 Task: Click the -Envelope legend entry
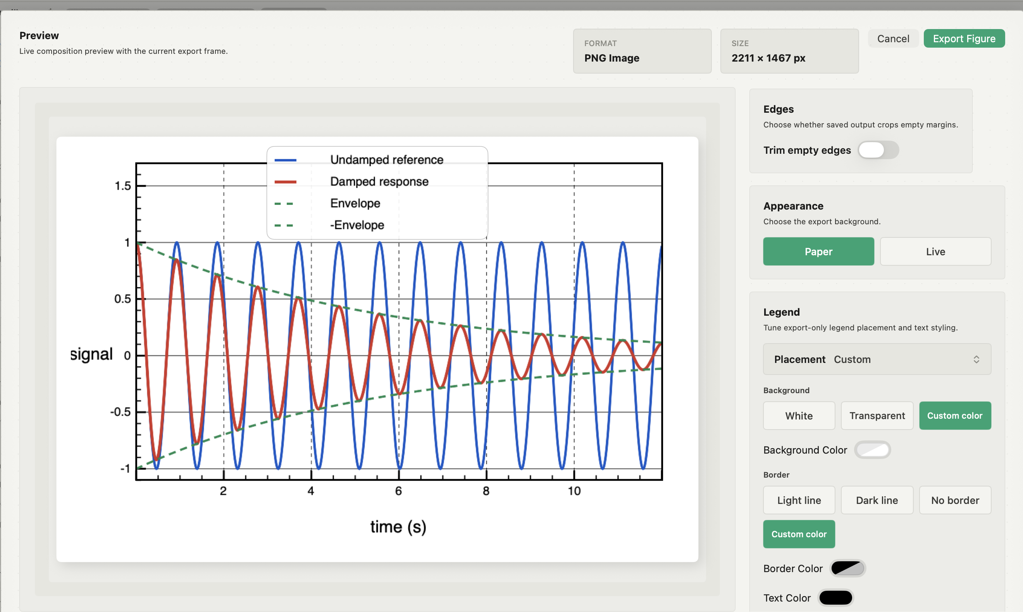329,225
